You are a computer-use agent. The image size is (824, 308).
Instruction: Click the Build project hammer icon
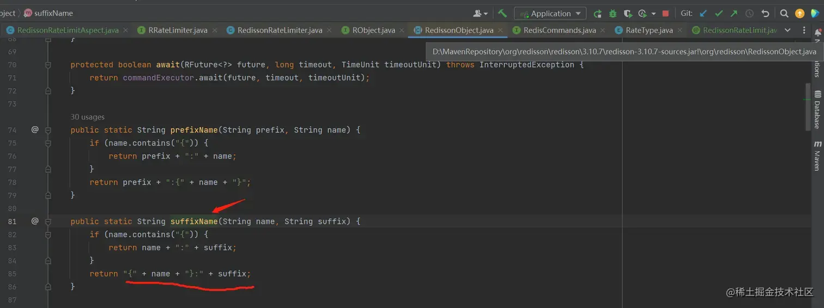(502, 14)
